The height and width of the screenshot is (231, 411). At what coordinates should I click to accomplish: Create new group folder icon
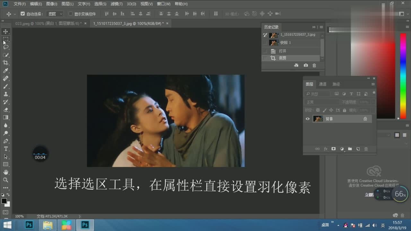(x=350, y=149)
